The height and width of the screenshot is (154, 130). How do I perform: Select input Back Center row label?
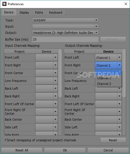pos(13,120)
